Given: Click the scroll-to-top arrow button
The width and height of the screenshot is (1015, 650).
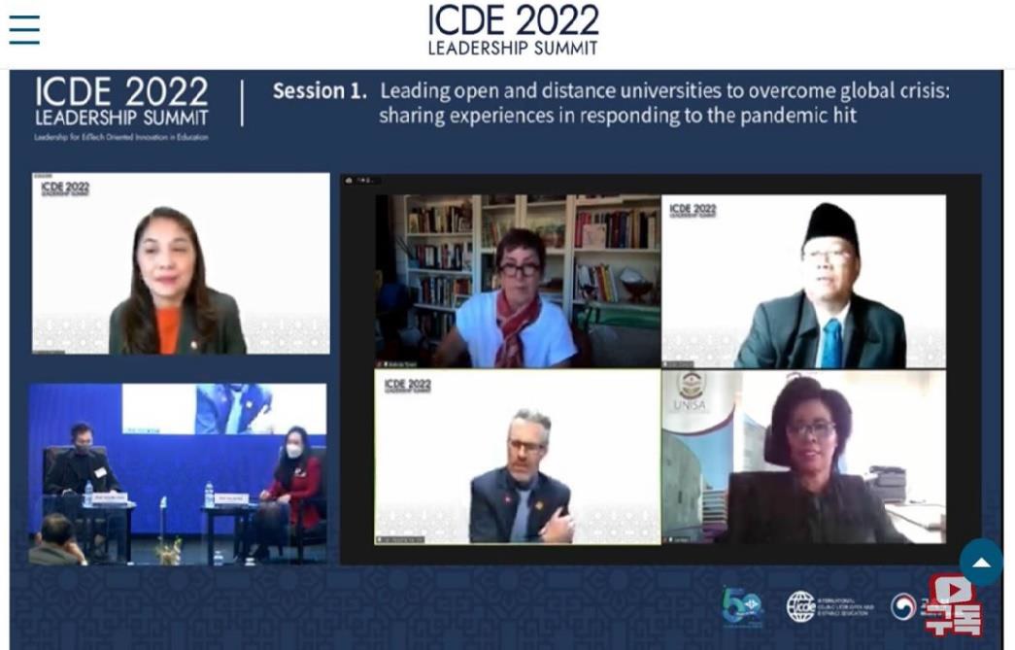Looking at the screenshot, I should tap(981, 563).
